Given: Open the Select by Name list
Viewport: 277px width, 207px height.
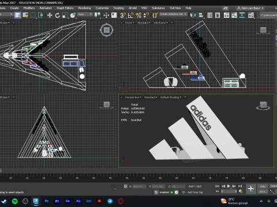Looking at the screenshot, I should pos(25,15).
